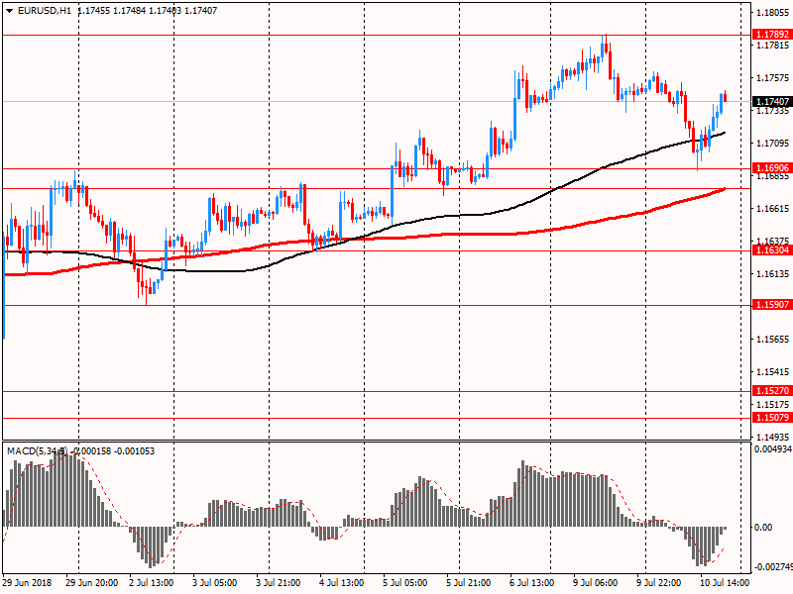Viewport: 793px width, 594px height.
Task: Click the 1.18005 top price scale label
Action: coord(772,13)
